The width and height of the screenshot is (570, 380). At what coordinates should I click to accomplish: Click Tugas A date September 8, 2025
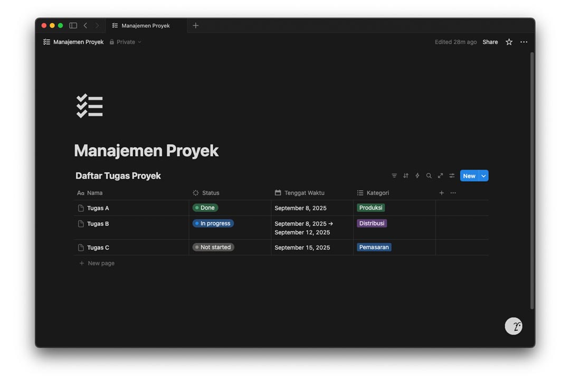pos(300,208)
